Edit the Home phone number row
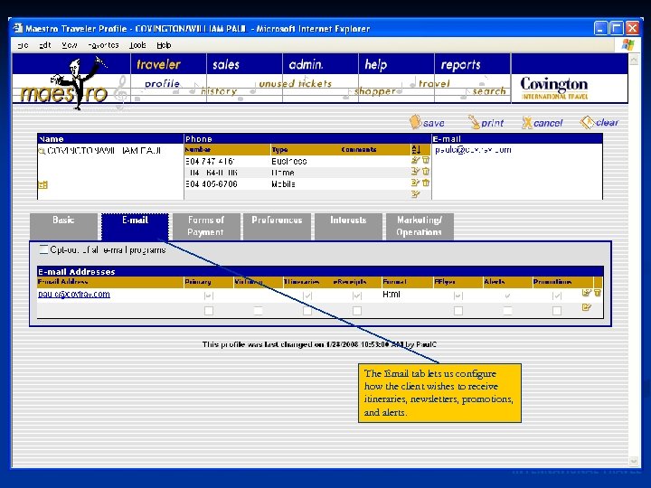 [x=415, y=172]
